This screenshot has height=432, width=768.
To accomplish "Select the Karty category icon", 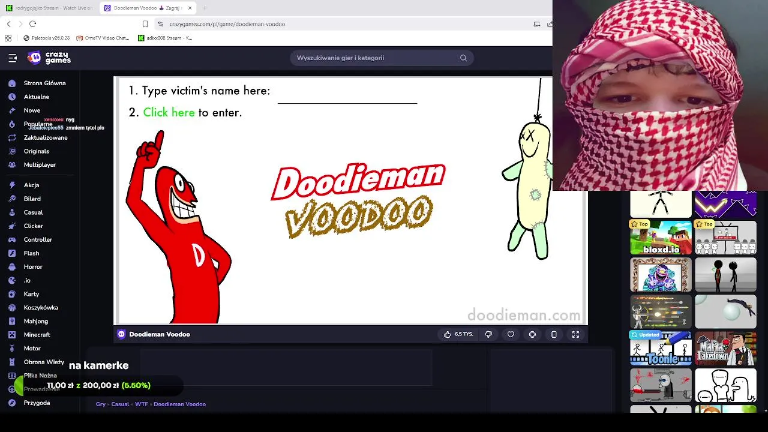I will 12,294.
